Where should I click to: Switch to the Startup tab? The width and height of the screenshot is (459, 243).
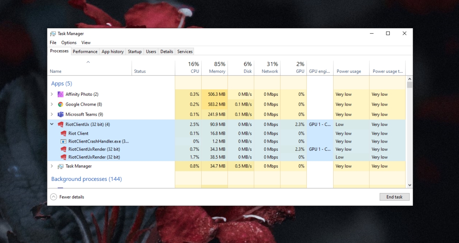point(135,51)
